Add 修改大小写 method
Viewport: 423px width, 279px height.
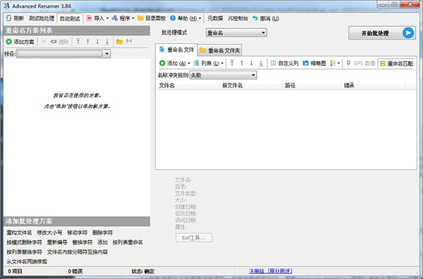click(x=49, y=232)
